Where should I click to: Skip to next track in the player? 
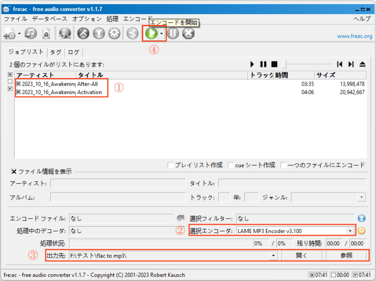[351, 64]
